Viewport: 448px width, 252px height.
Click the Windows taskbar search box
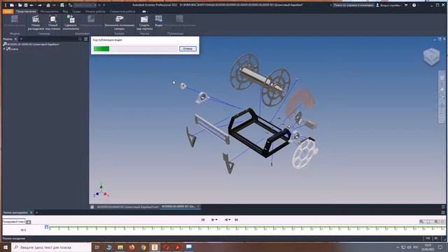51,247
